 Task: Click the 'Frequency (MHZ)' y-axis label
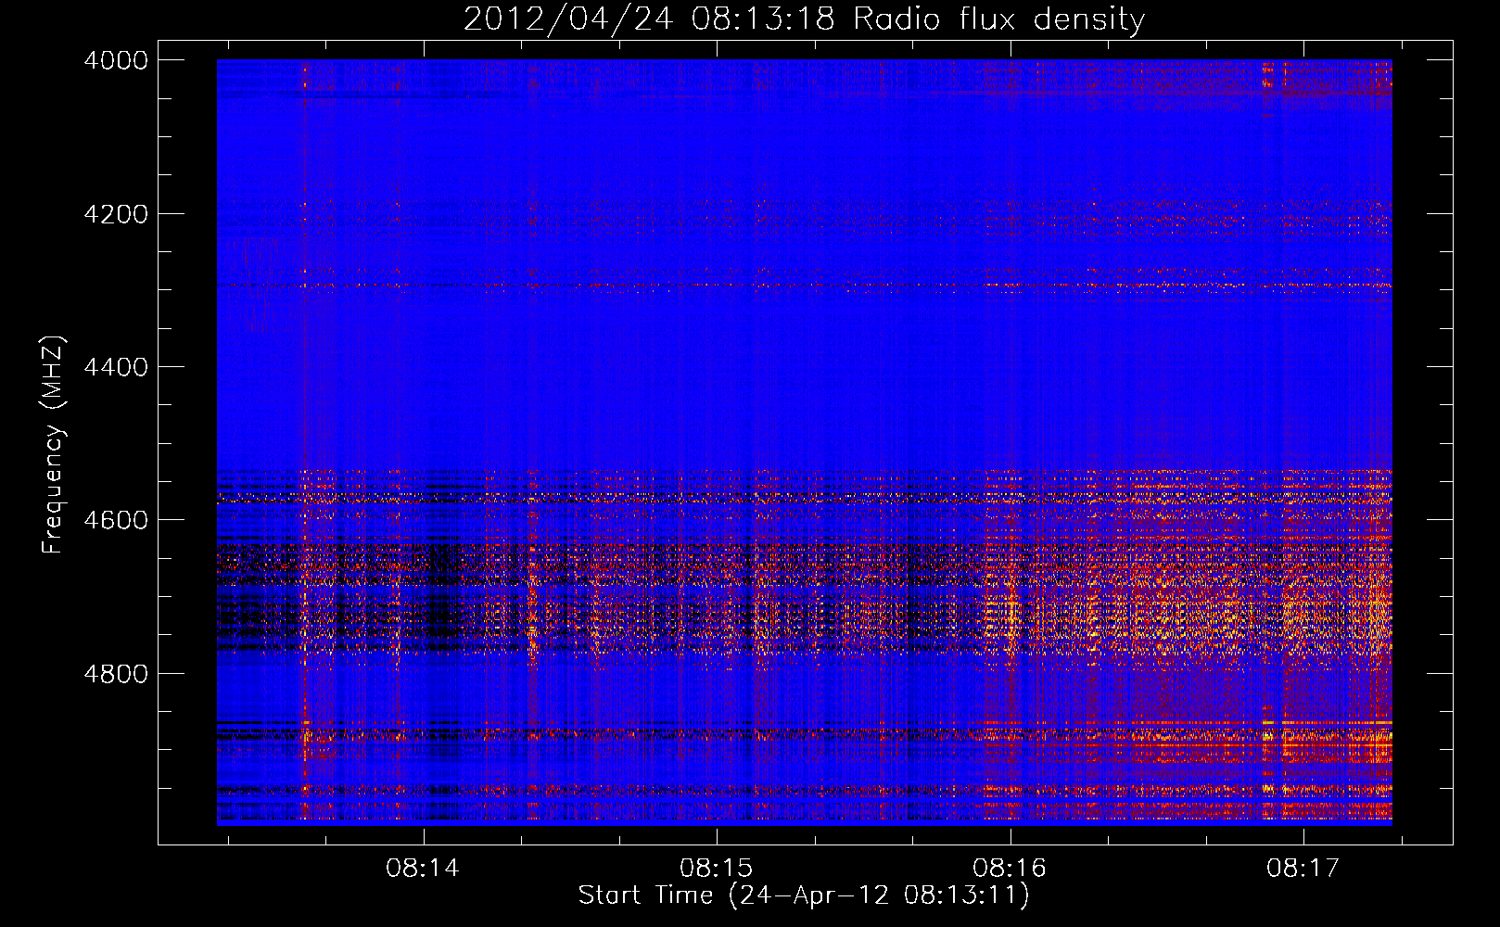(x=54, y=445)
